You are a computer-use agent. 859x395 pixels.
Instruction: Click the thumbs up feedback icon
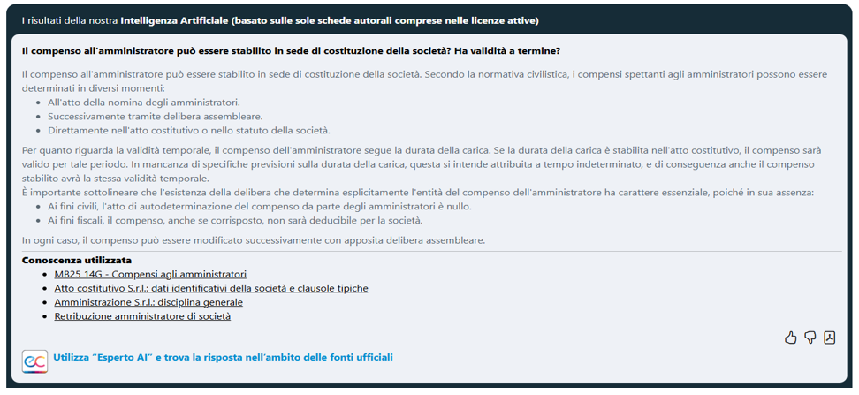[790, 338]
